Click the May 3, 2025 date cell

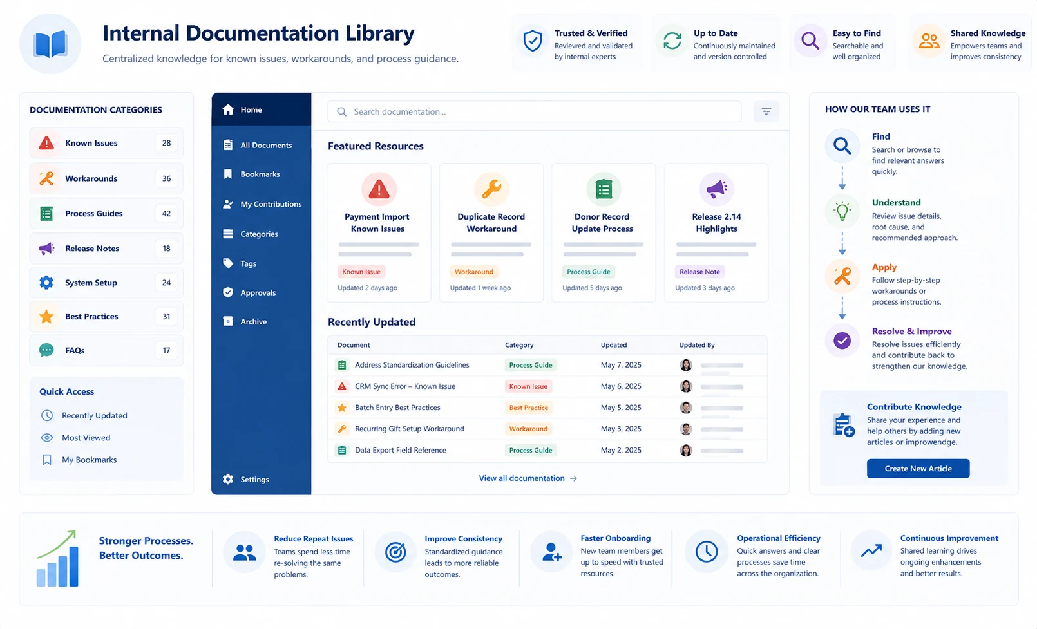click(x=621, y=429)
